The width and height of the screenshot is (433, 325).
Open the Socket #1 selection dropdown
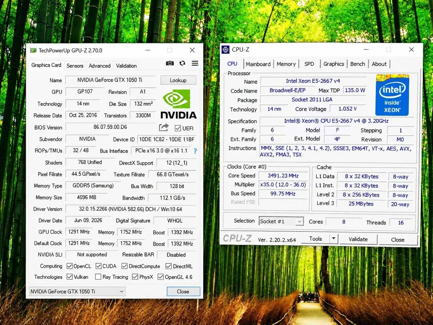pos(281,221)
